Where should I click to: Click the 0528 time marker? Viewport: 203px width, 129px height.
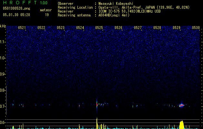[x=157, y=28]
